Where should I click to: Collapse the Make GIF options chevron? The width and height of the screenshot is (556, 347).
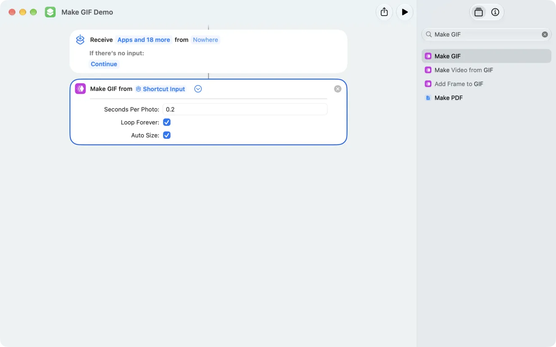198,89
